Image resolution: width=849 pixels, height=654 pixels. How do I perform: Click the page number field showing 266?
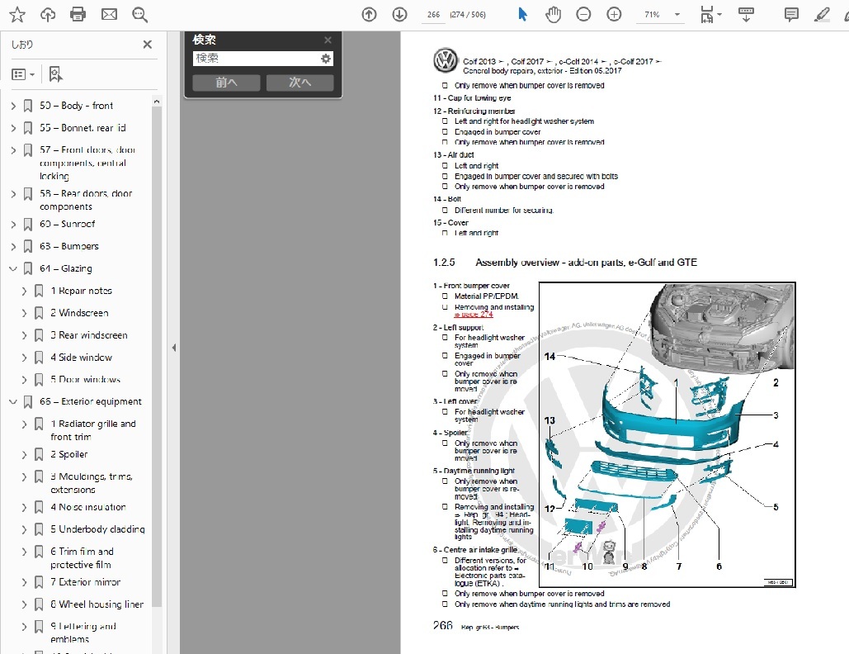point(433,15)
